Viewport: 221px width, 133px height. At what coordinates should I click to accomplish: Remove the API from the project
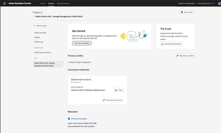(x=187, y=12)
